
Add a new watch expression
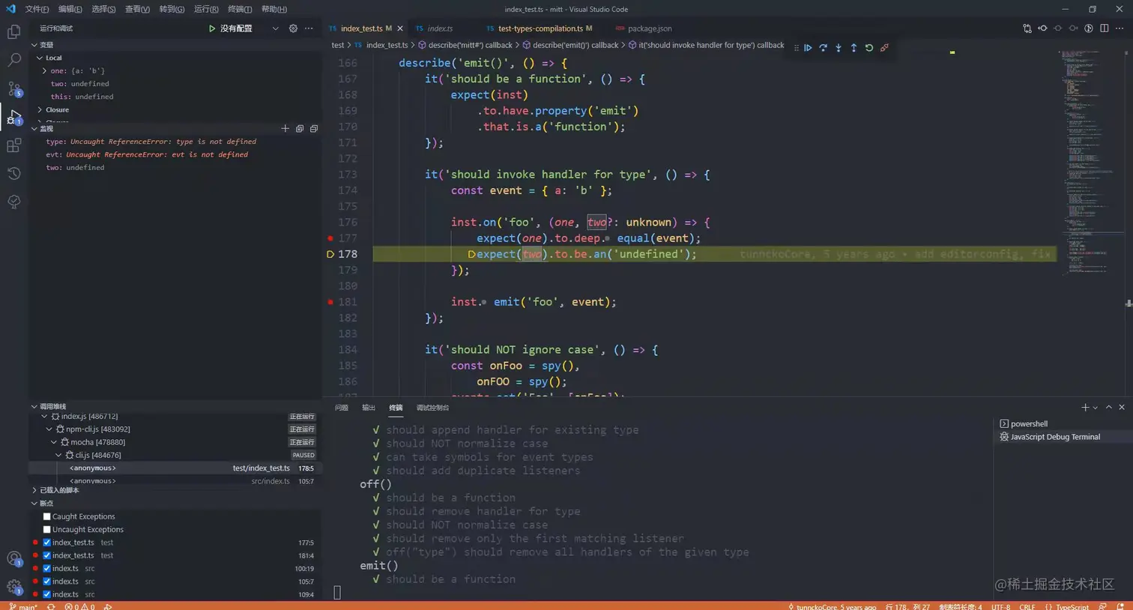coord(285,129)
